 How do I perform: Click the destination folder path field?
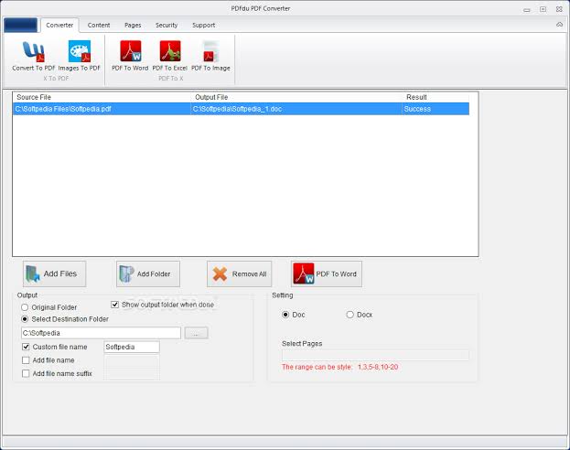click(101, 333)
